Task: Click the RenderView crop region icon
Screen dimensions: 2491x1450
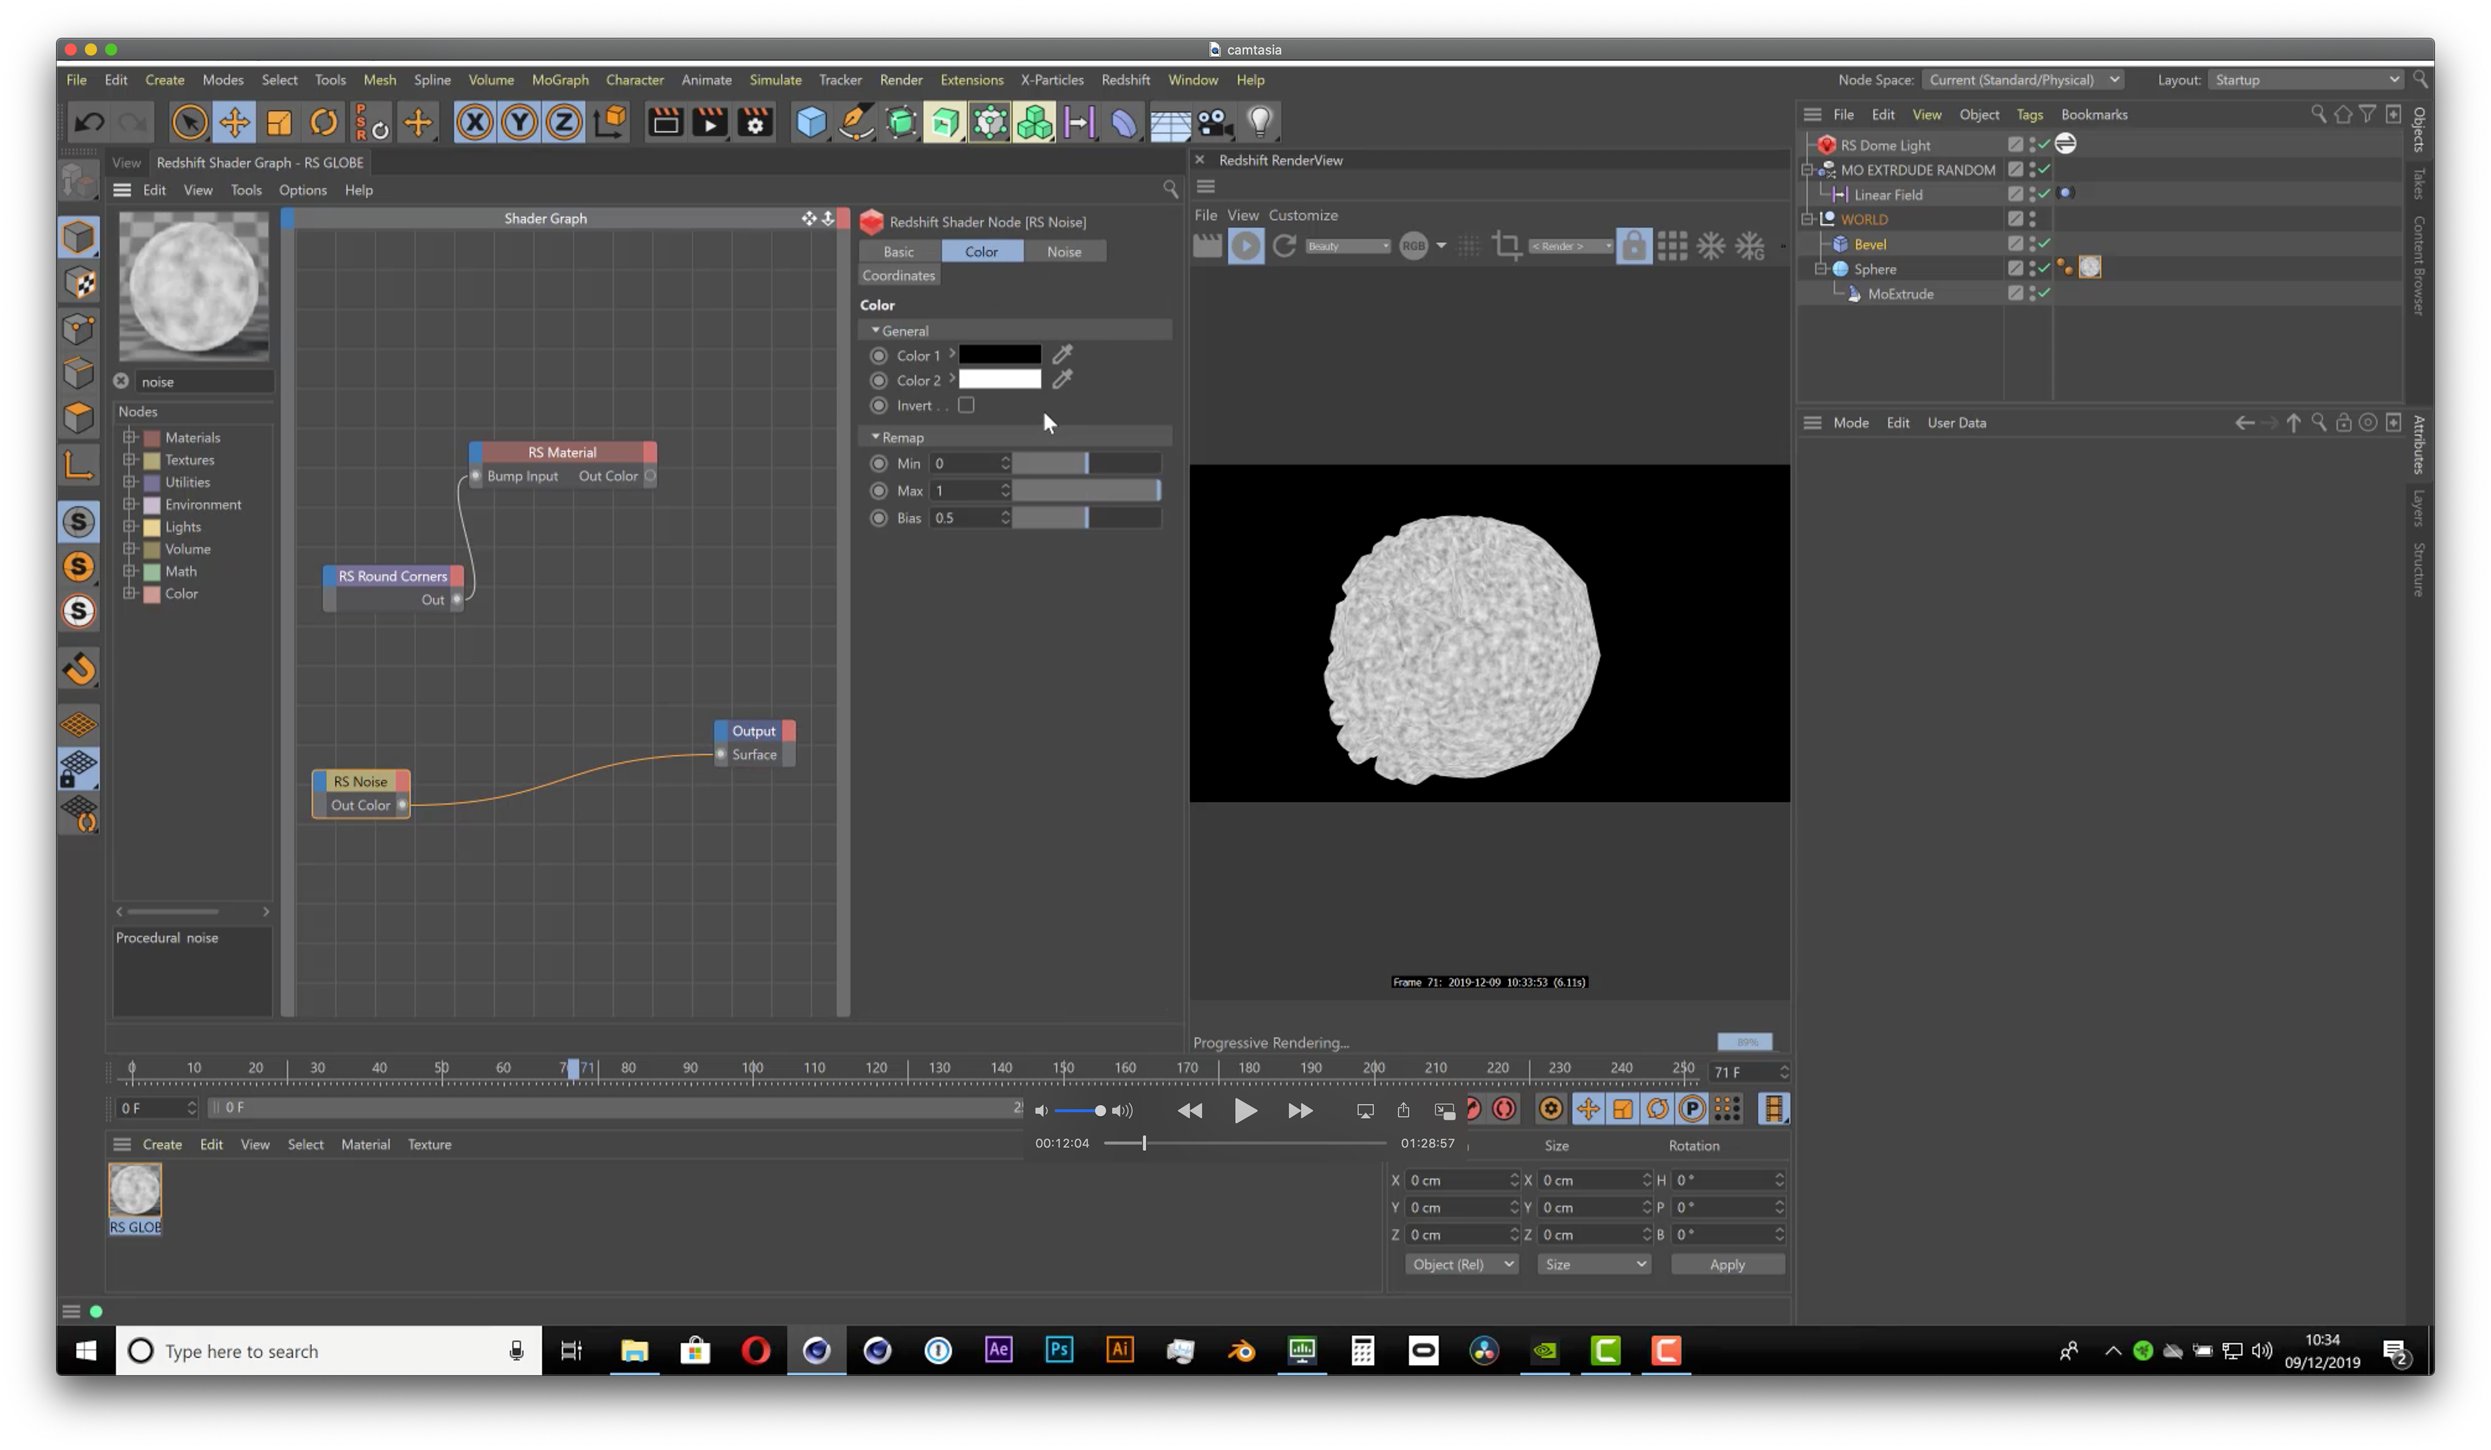Action: pyautogui.click(x=1506, y=246)
